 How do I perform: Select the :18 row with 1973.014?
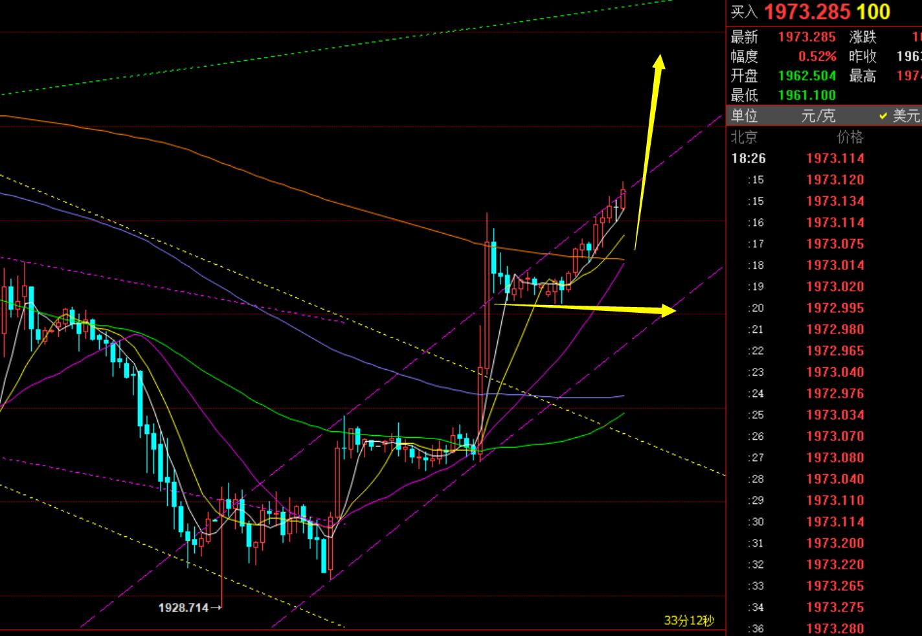tap(824, 266)
